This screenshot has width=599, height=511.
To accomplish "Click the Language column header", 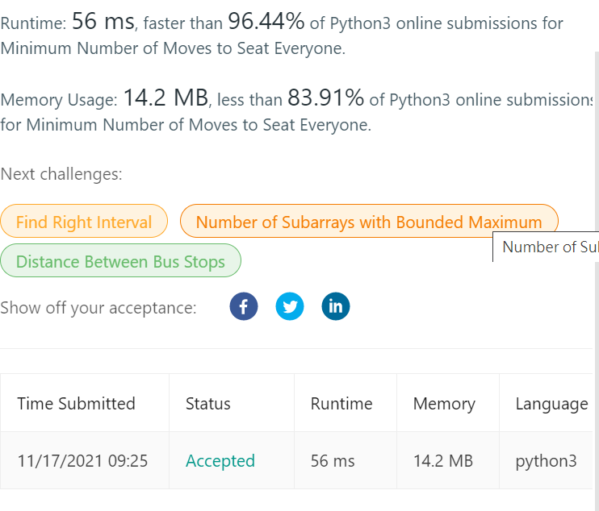I will click(x=552, y=405).
